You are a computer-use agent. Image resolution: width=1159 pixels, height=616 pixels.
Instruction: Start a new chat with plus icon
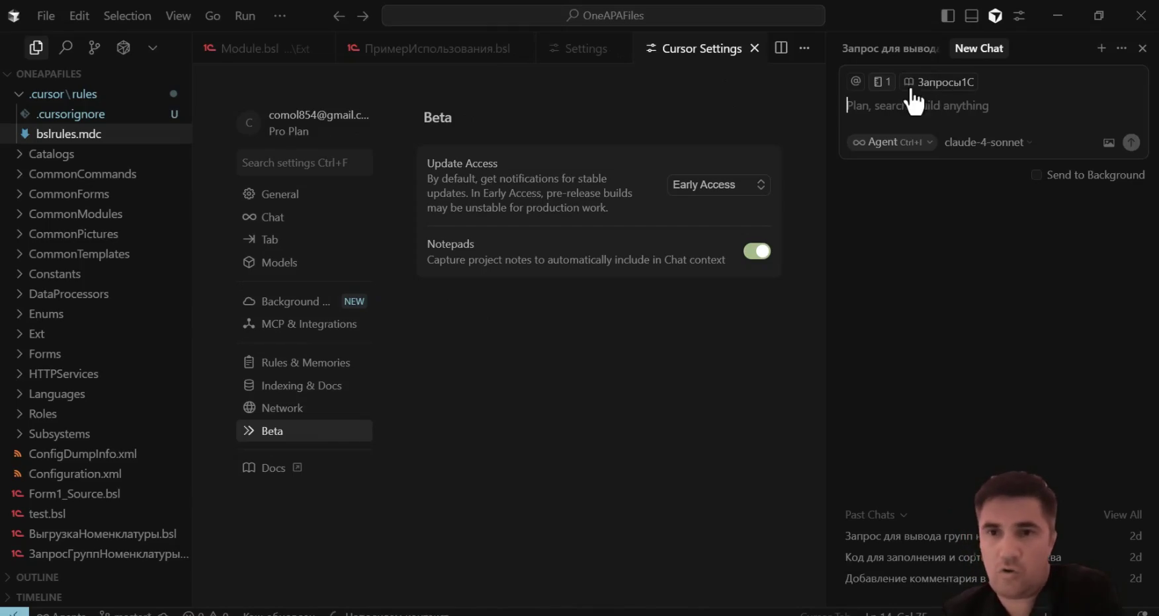click(x=1101, y=48)
